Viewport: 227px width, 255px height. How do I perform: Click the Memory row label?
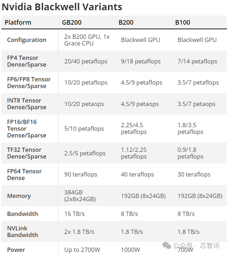(x=19, y=196)
